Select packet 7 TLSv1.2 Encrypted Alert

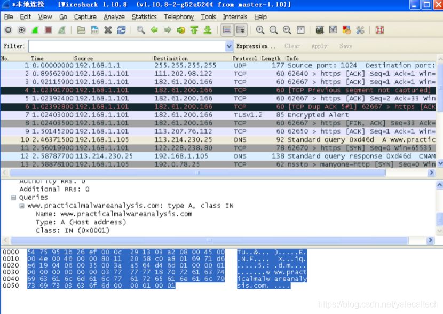tap(218, 115)
